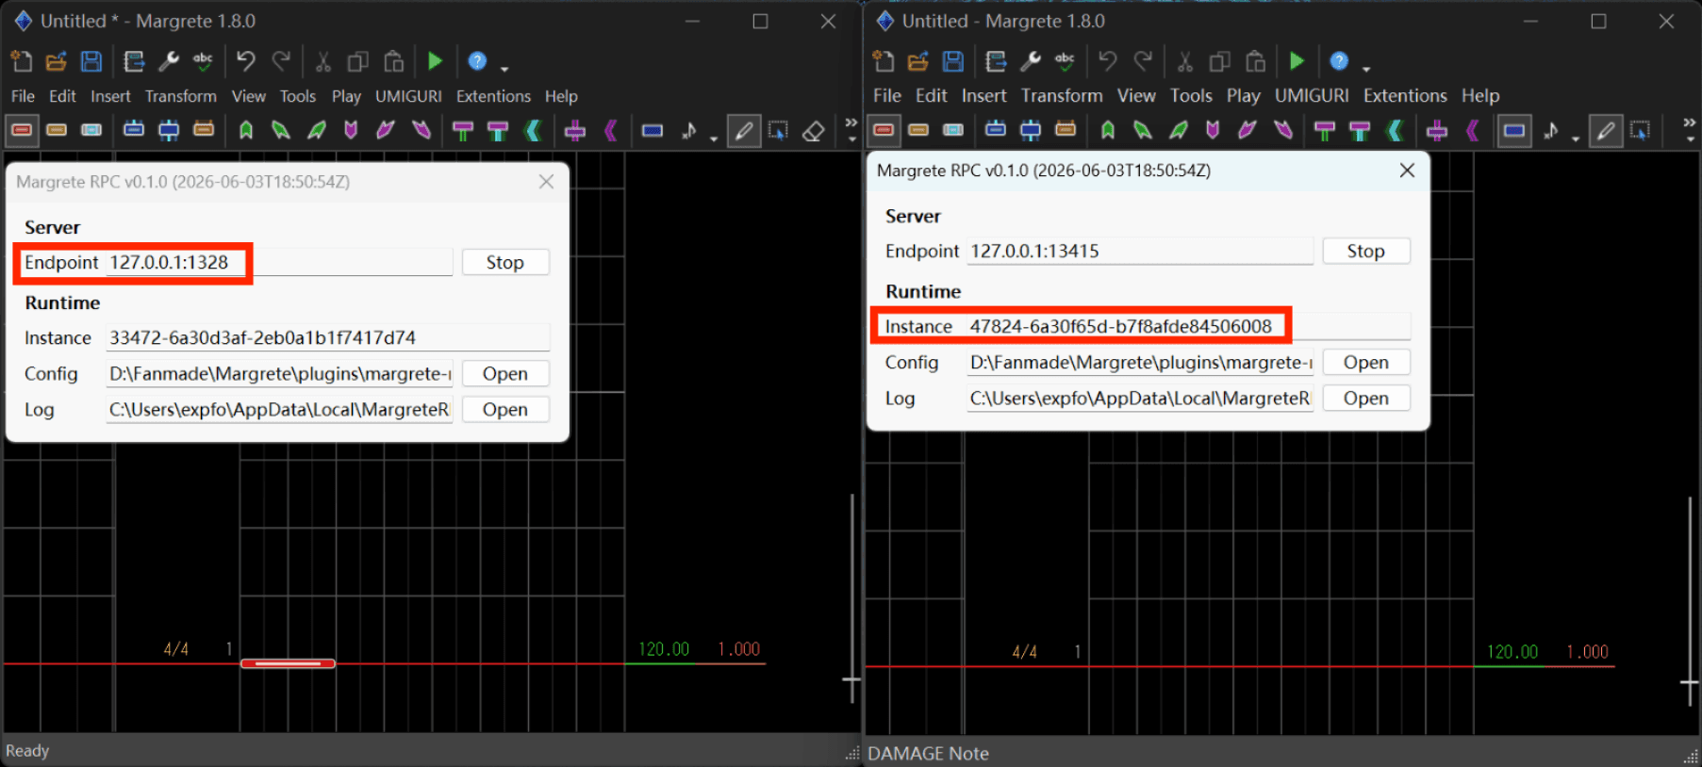Screen dimensions: 1702x767
Task: Click green Play icon in right Margrete window
Action: coord(1297,61)
